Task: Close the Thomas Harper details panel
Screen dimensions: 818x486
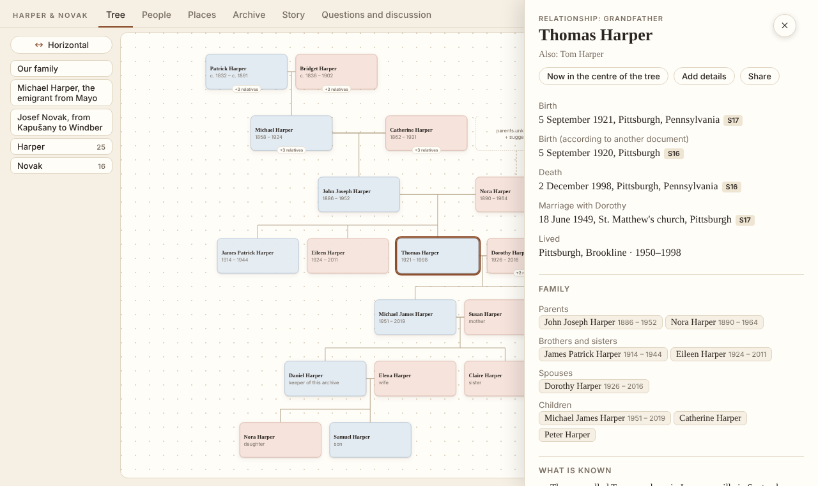Action: coord(784,26)
